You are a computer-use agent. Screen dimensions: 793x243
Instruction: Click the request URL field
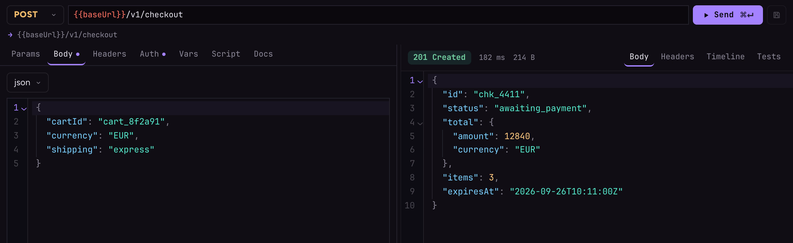[x=378, y=15]
